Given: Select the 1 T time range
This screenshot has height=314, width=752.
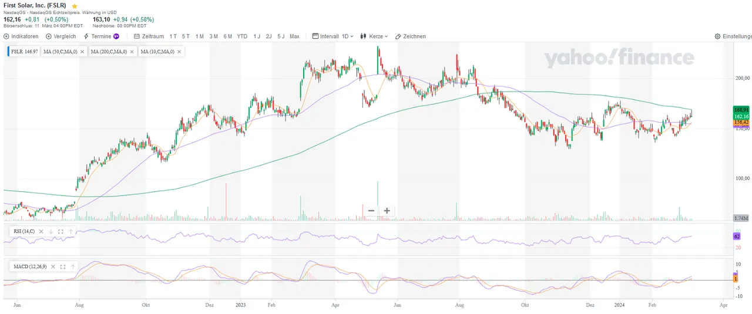Looking at the screenshot, I should tap(173, 36).
